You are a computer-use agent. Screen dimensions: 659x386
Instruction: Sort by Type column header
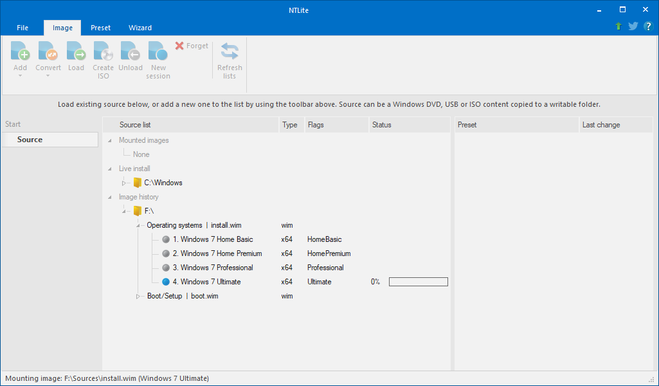coord(292,125)
